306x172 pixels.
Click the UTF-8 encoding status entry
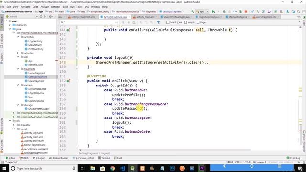[x=247, y=162]
